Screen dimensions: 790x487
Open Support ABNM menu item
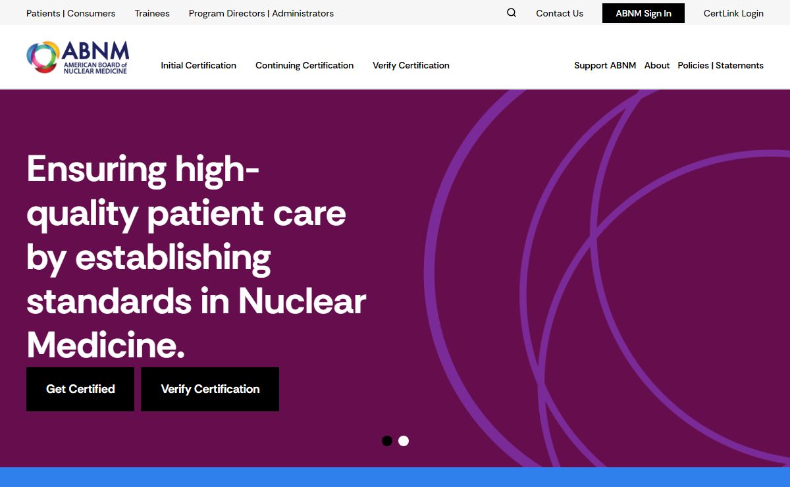click(605, 65)
